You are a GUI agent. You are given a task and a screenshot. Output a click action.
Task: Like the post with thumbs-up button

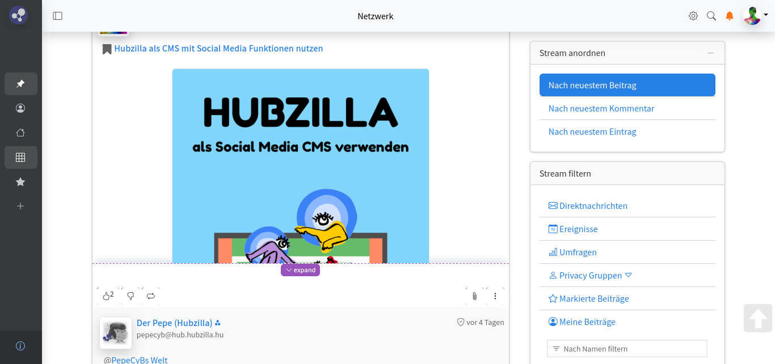point(107,296)
